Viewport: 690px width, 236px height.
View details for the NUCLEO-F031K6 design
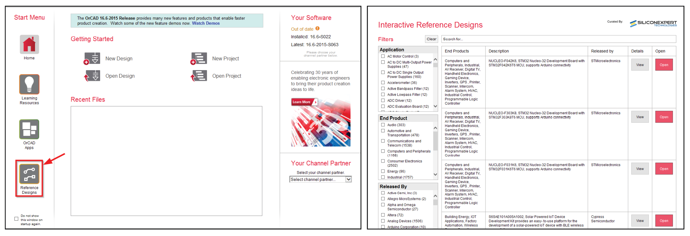(640, 169)
